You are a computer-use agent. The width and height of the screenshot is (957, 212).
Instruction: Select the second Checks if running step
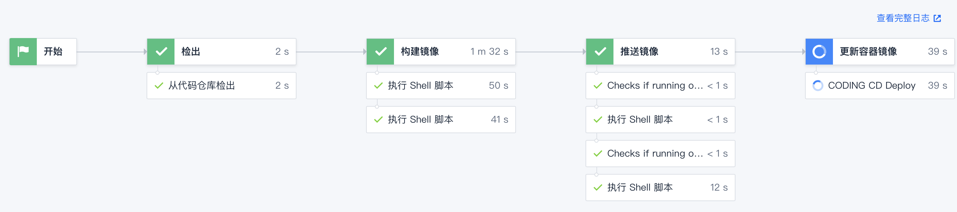pyautogui.click(x=660, y=154)
